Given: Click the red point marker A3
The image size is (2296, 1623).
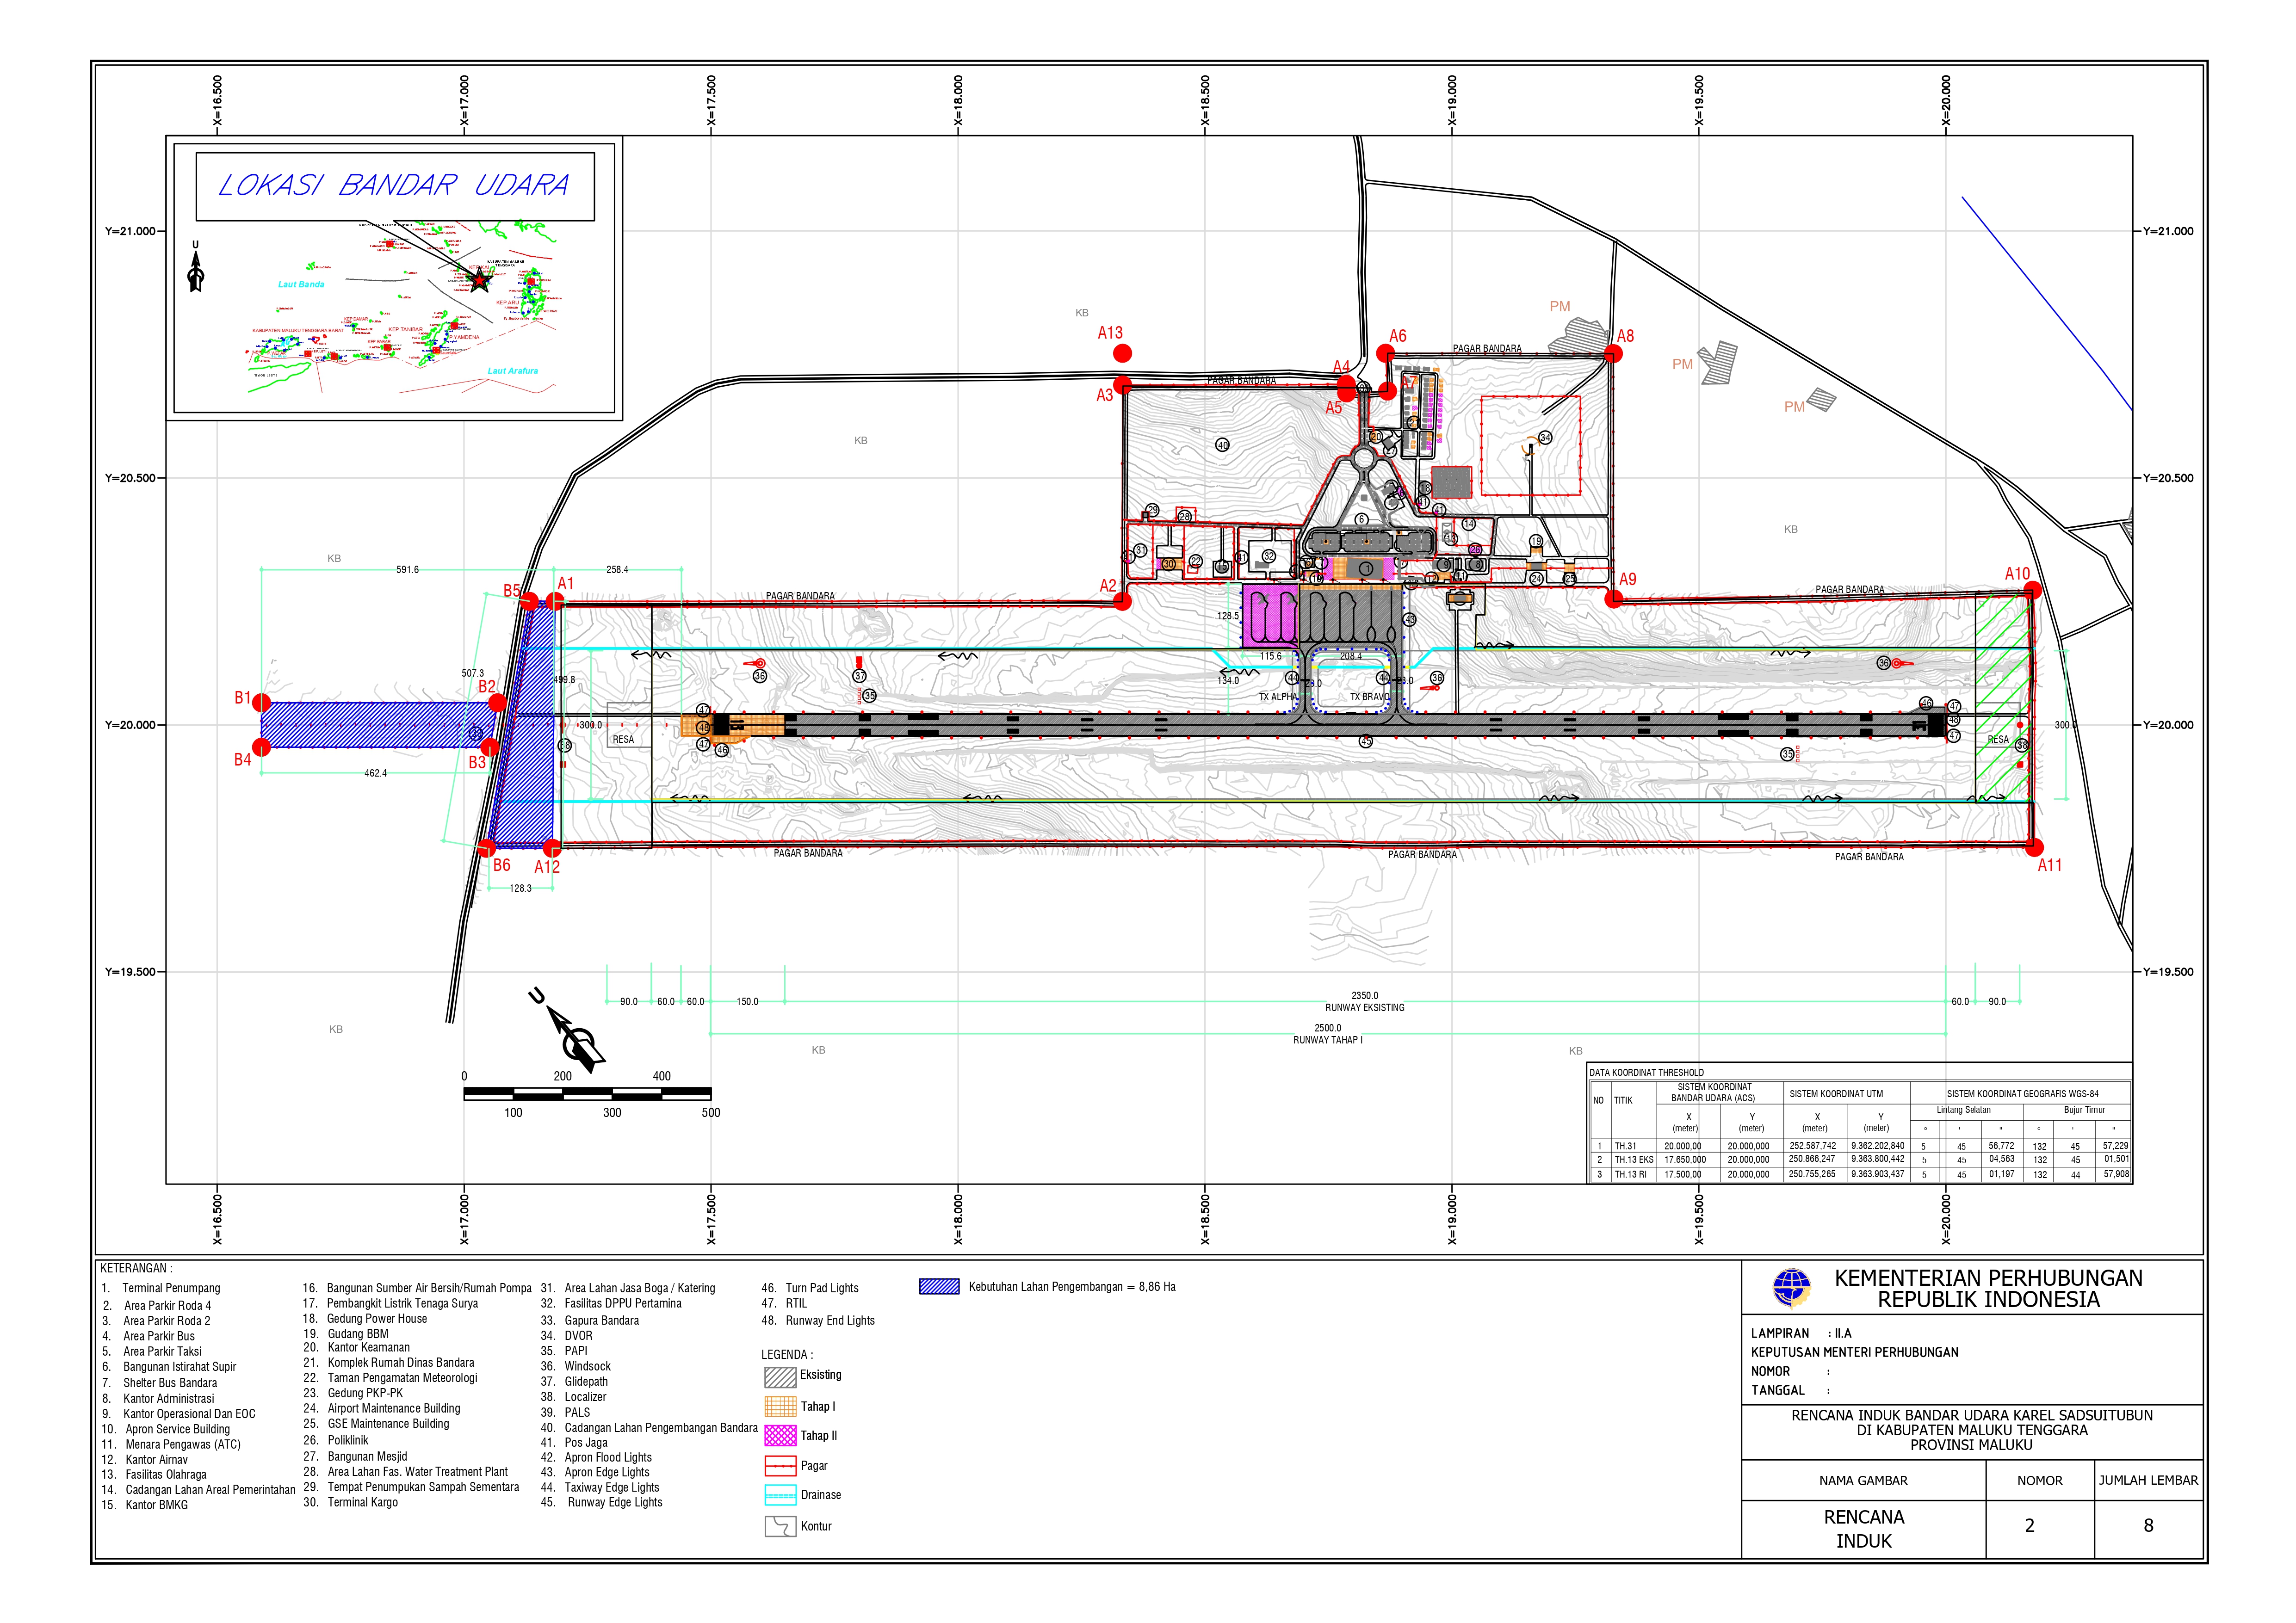Looking at the screenshot, I should (1123, 384).
